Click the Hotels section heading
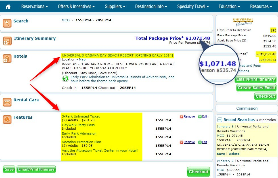This screenshot has width=278, height=178. 20,56
